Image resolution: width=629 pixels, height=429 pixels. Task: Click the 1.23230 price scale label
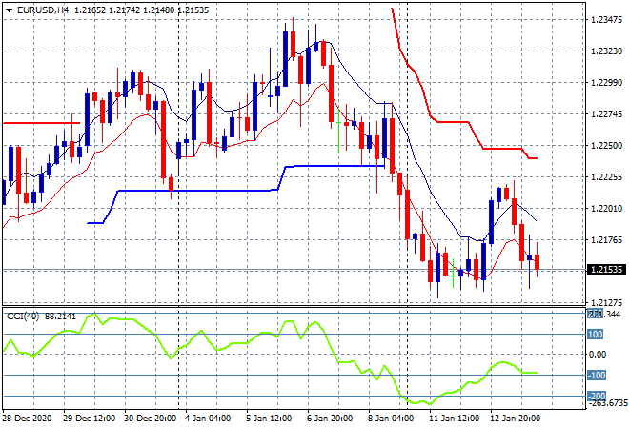[x=606, y=51]
